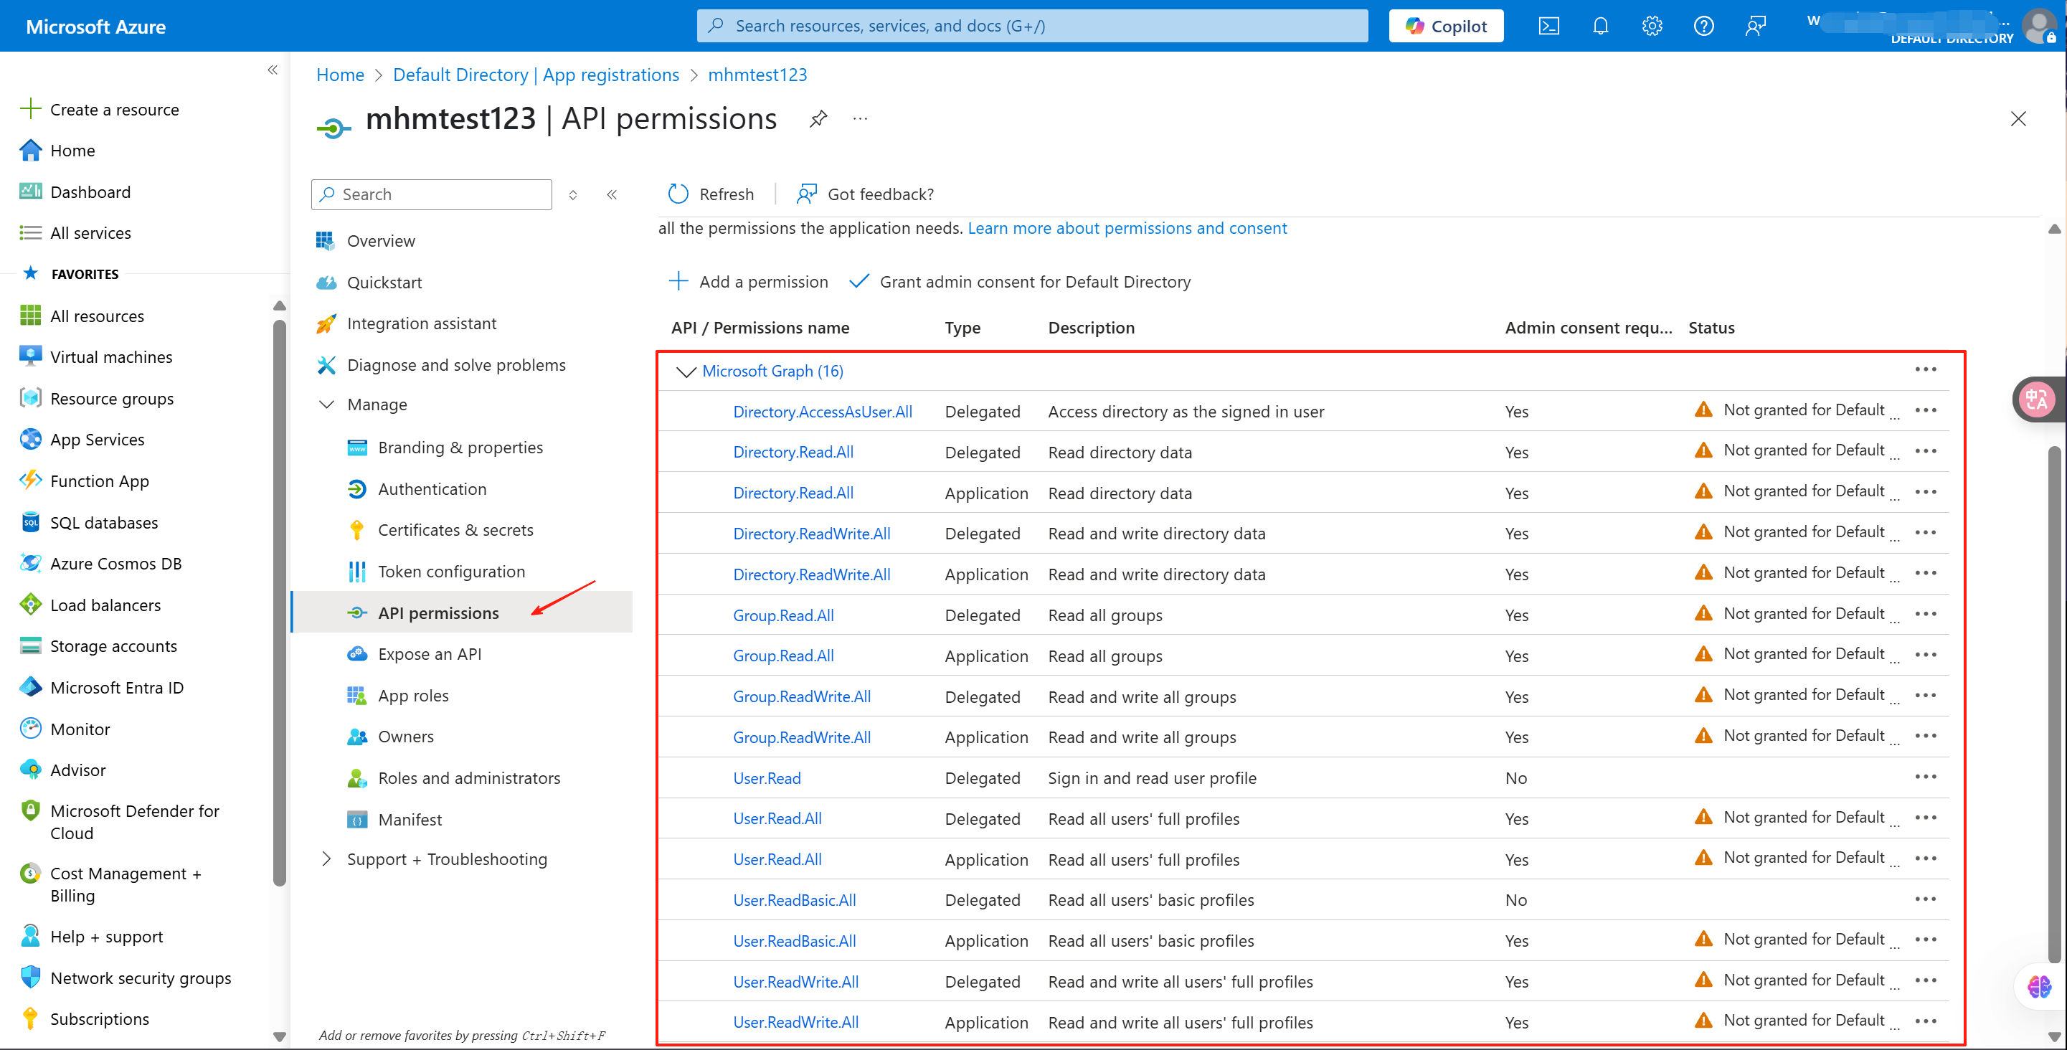The image size is (2067, 1050).
Task: Click Add a permission
Action: [x=748, y=282]
